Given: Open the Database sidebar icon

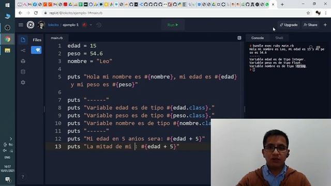Looking at the screenshot, I should tap(23, 72).
